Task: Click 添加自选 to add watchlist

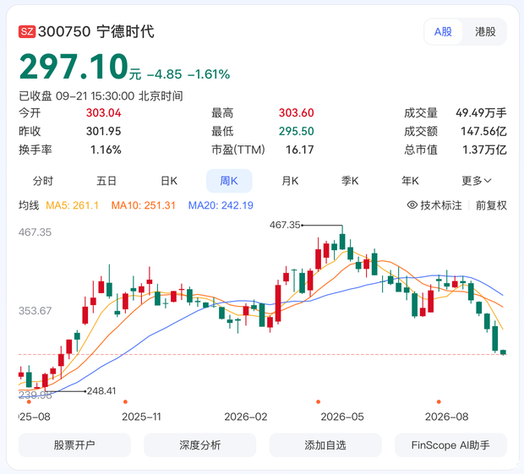Action: (x=325, y=445)
